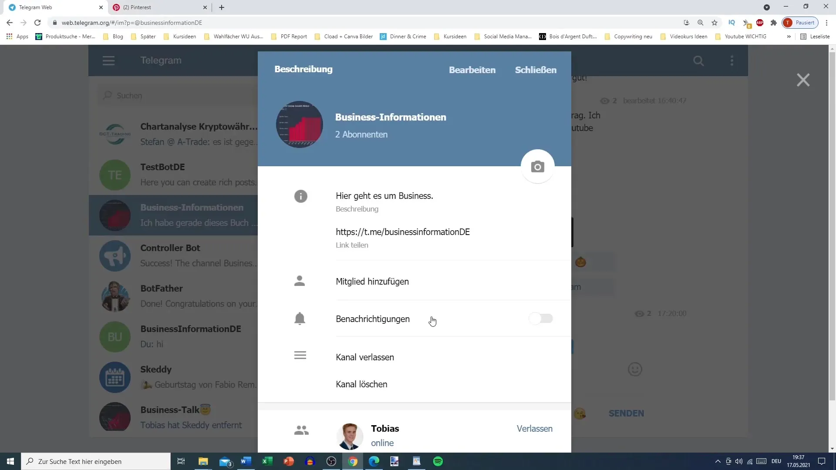Show hidden system tray icons
The image size is (836, 470).
(718, 461)
